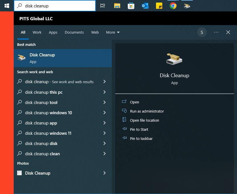Switch to the Work search tab
This screenshot has height=194, width=237.
coord(37,32)
